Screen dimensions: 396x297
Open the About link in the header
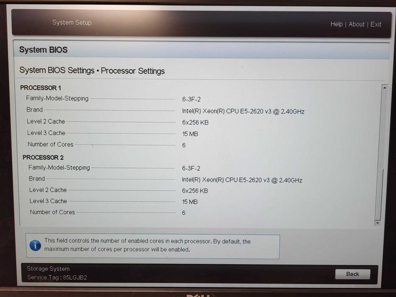click(x=357, y=25)
